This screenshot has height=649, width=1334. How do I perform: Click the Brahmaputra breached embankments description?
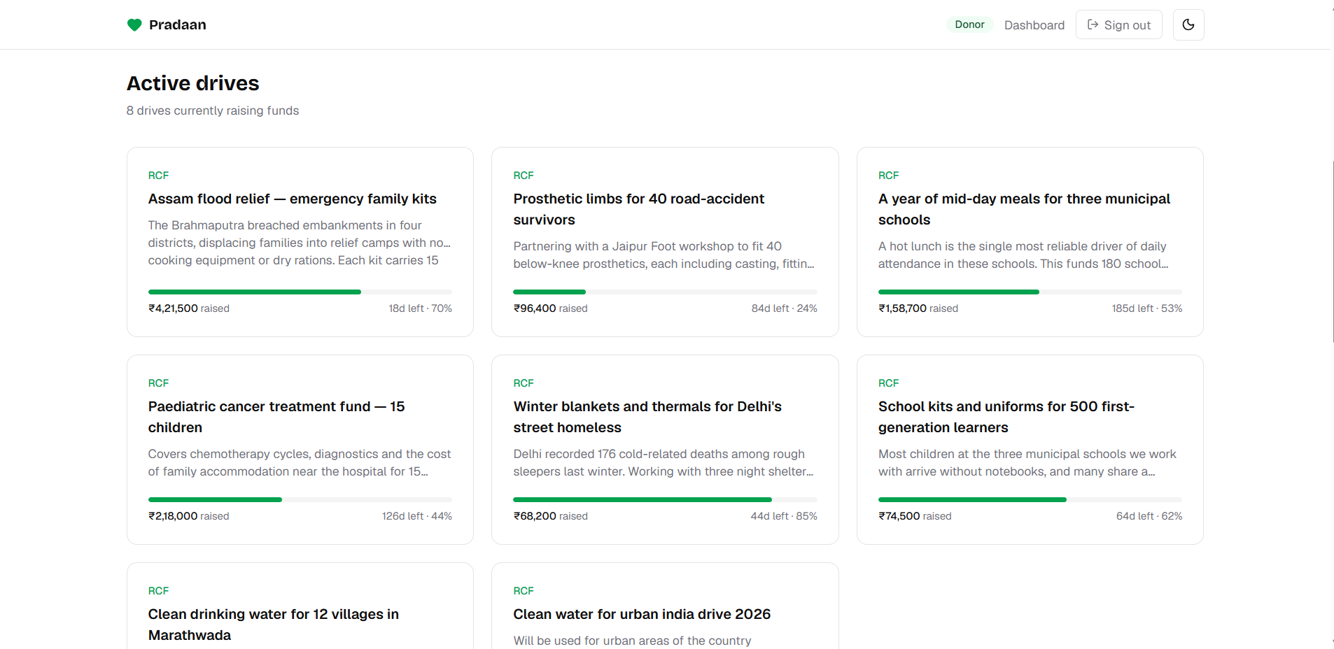pos(300,243)
